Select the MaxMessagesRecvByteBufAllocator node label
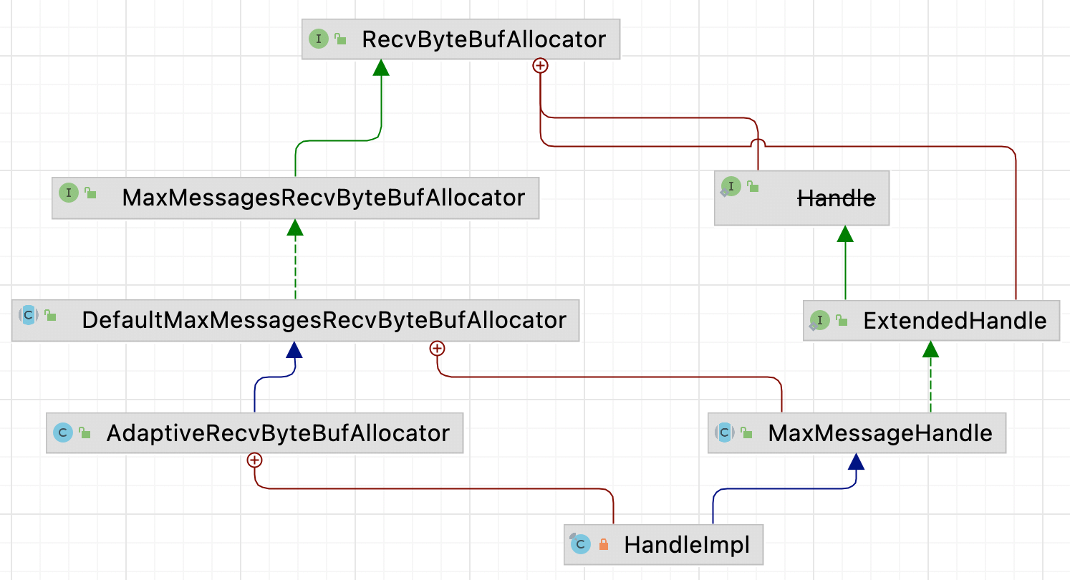 click(x=324, y=197)
